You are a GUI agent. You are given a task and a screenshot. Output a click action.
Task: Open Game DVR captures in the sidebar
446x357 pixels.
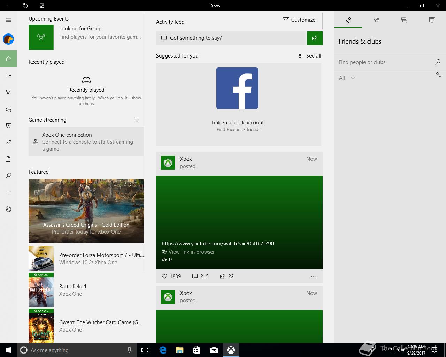pyautogui.click(x=8, y=109)
